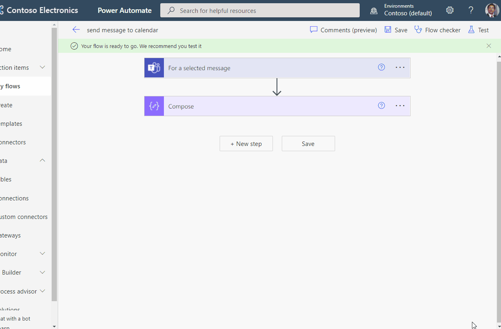Click the Power Automate app title
Screen dimensions: 501x329
click(125, 10)
